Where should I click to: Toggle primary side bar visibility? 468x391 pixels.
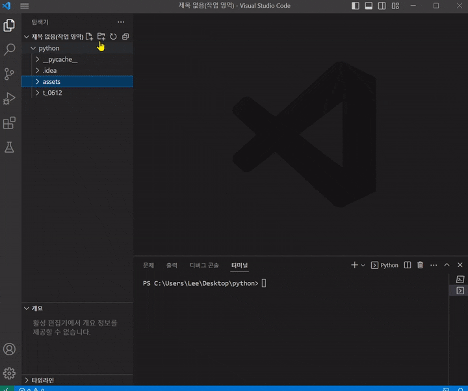click(355, 6)
